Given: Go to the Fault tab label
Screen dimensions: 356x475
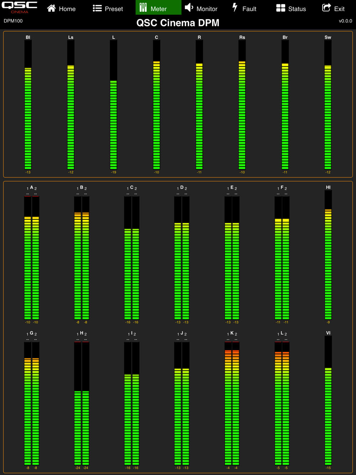Looking at the screenshot, I should (249, 9).
